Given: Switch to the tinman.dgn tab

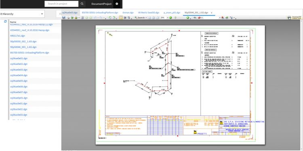Looking at the screenshot, I should pos(128,12).
